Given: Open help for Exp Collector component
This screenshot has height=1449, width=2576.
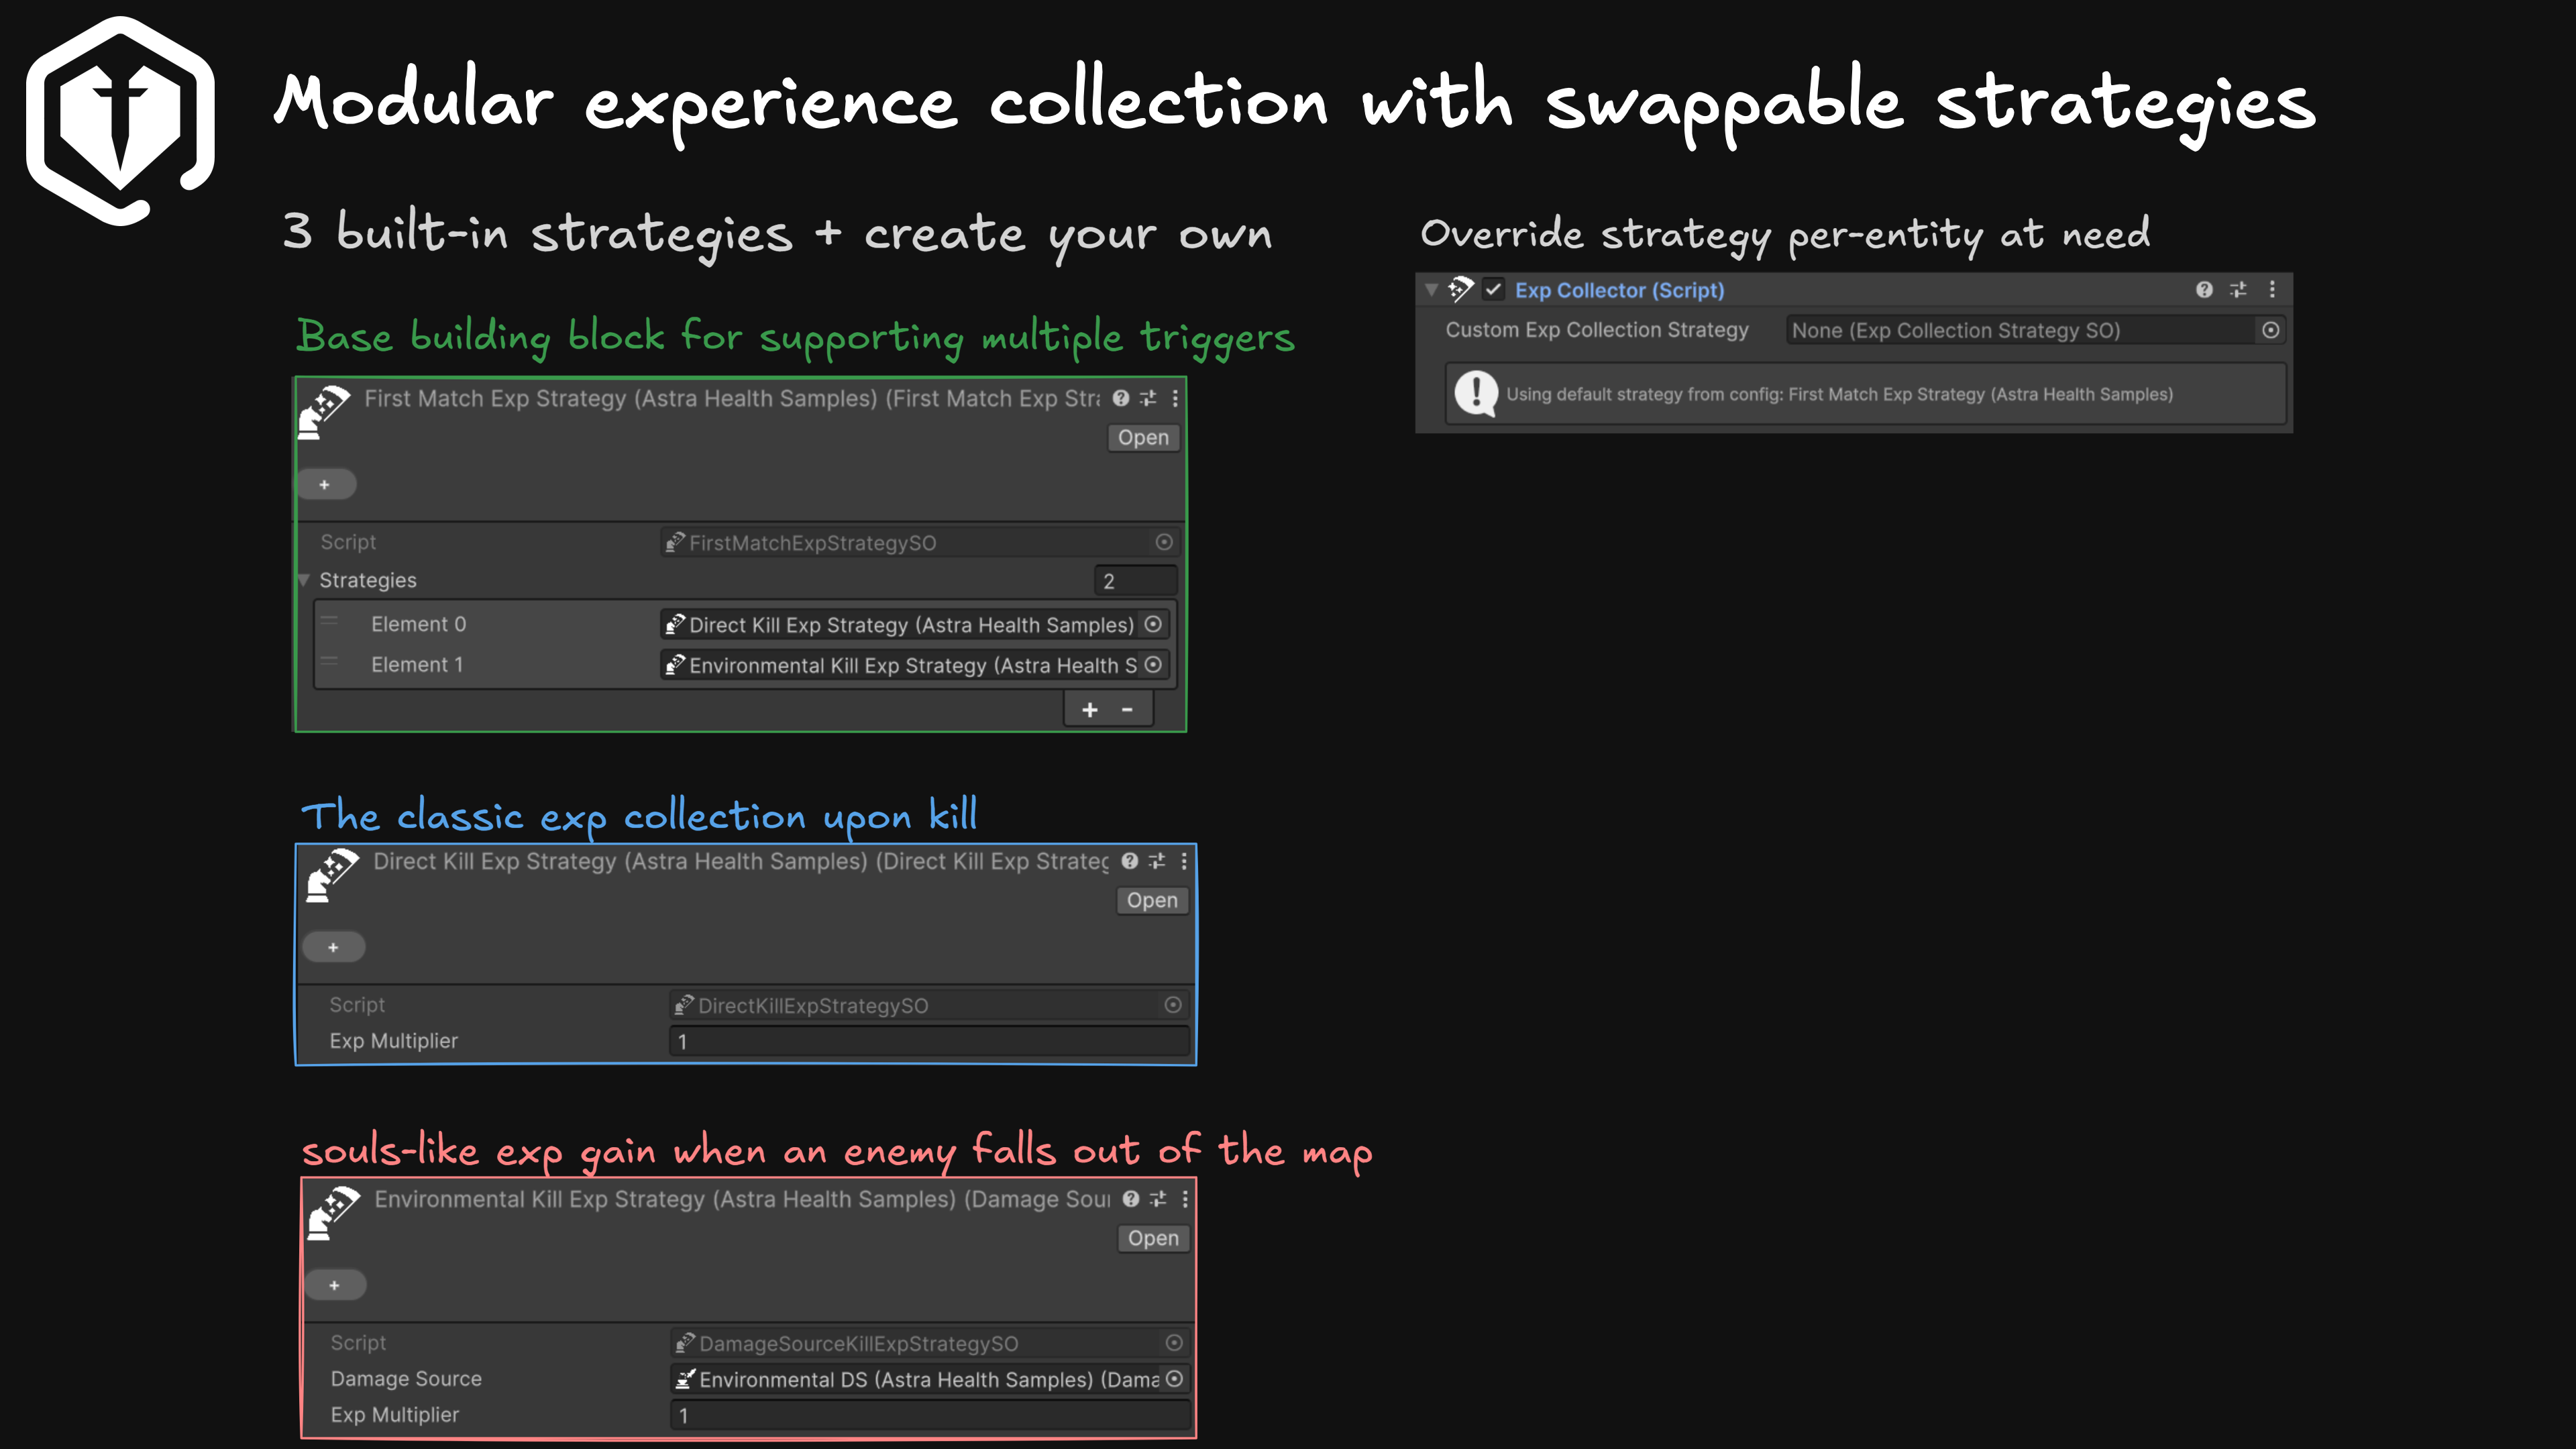Looking at the screenshot, I should tap(2204, 290).
